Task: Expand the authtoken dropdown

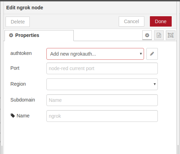Action: coord(95,54)
